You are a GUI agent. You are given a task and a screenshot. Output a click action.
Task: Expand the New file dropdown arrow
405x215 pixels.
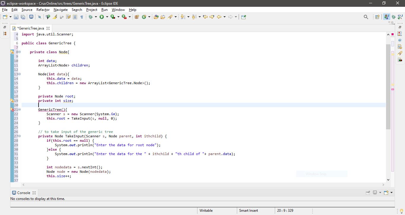click(10, 17)
